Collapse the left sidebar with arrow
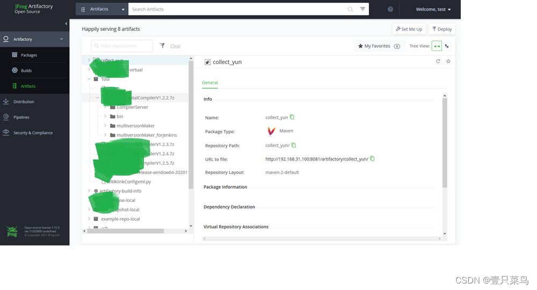This screenshot has width=537, height=290. pyautogui.click(x=66, y=24)
